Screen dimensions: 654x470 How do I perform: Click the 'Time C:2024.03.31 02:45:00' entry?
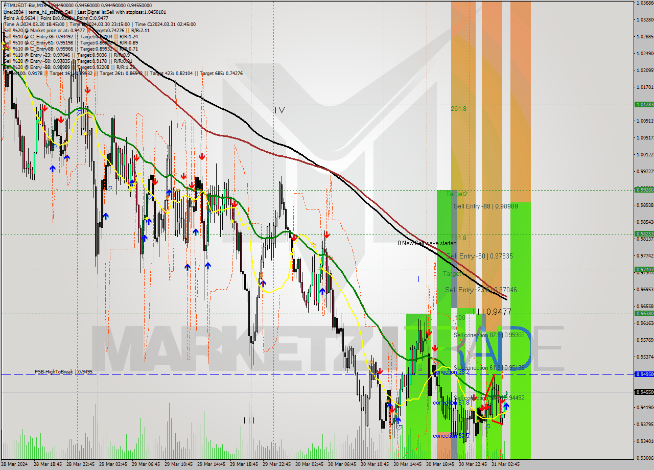point(167,24)
